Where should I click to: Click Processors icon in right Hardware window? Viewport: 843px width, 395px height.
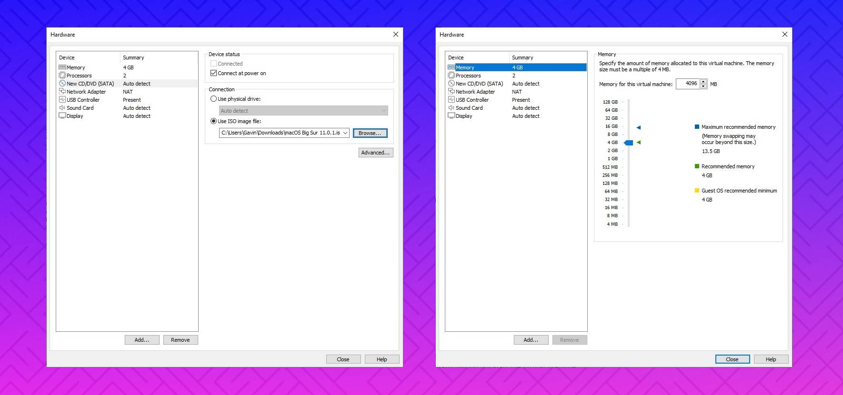451,76
